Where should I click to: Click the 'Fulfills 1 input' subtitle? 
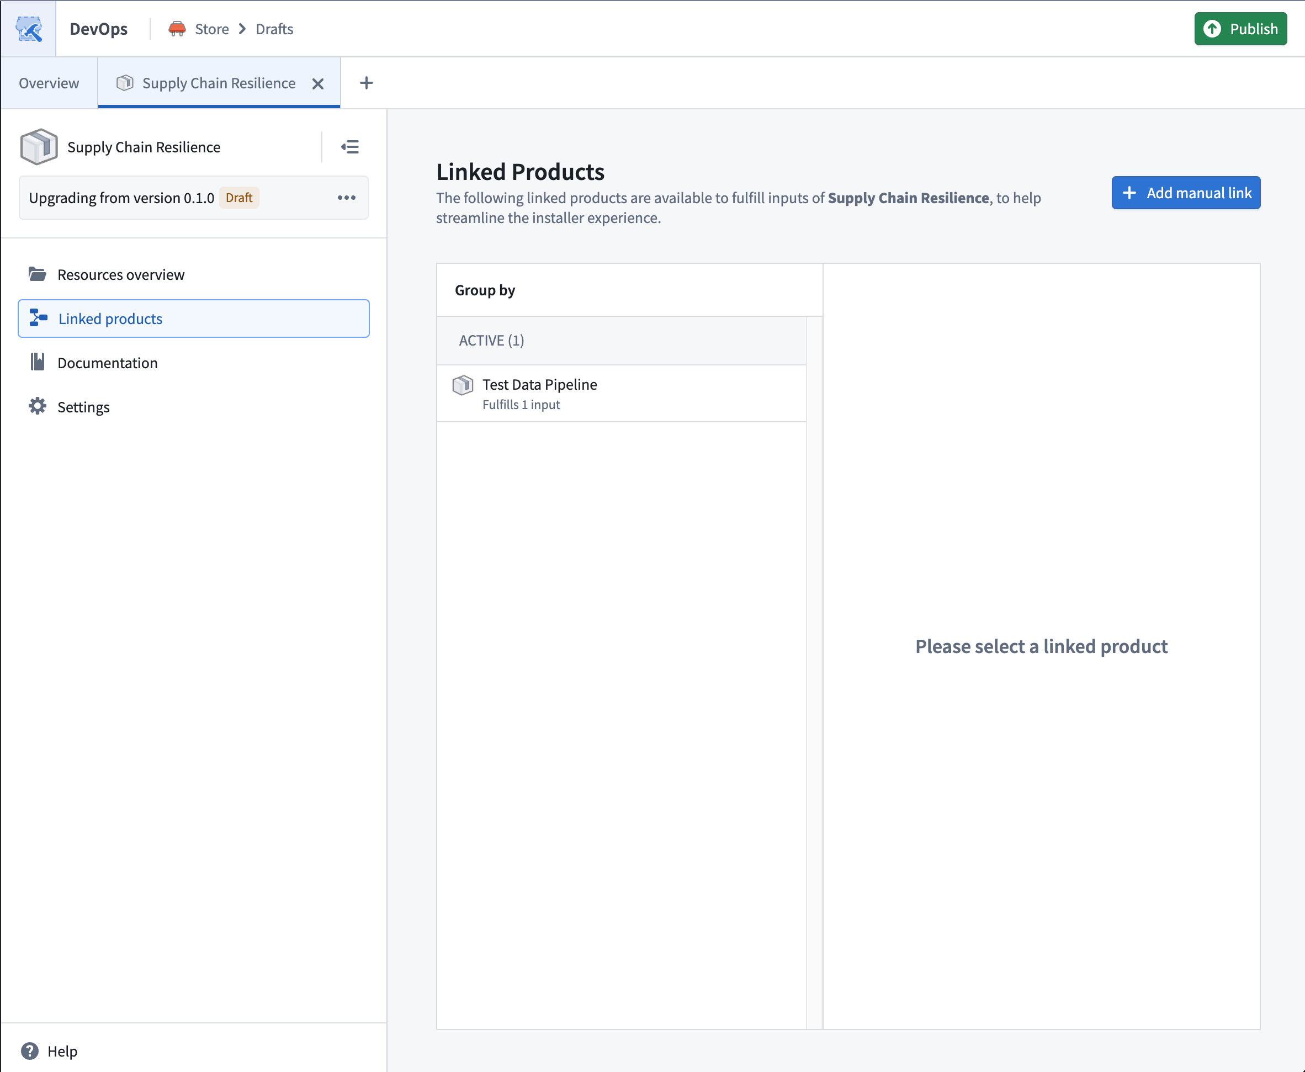(521, 405)
